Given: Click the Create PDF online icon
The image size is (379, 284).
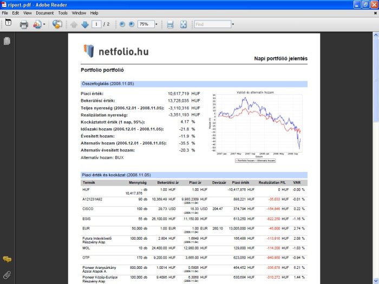Looking at the screenshot, I should (x=37, y=24).
